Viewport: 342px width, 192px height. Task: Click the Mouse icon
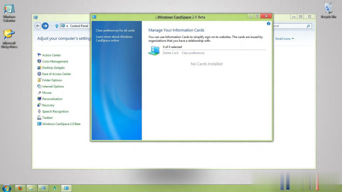(39, 92)
